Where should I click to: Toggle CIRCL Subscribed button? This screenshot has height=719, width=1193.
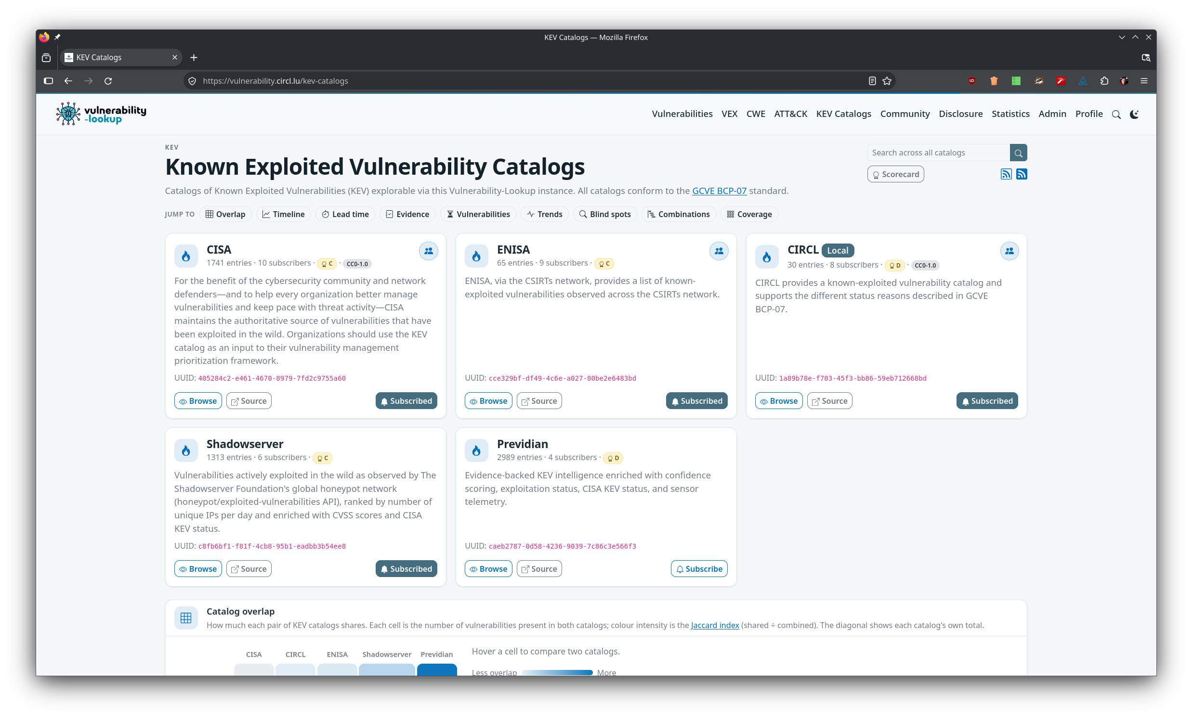coord(987,401)
